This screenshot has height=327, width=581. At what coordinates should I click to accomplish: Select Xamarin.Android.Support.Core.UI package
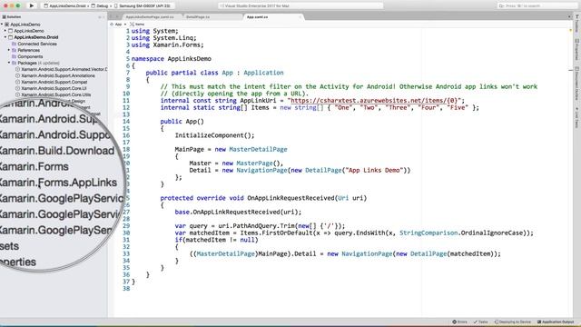pyautogui.click(x=54, y=88)
